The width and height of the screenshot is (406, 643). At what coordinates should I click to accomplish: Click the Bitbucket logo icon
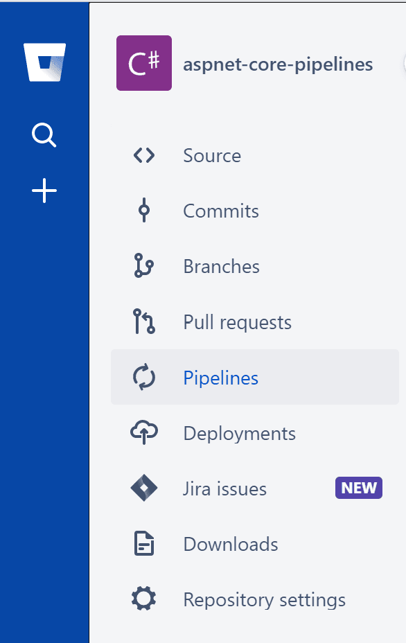pyautogui.click(x=45, y=62)
